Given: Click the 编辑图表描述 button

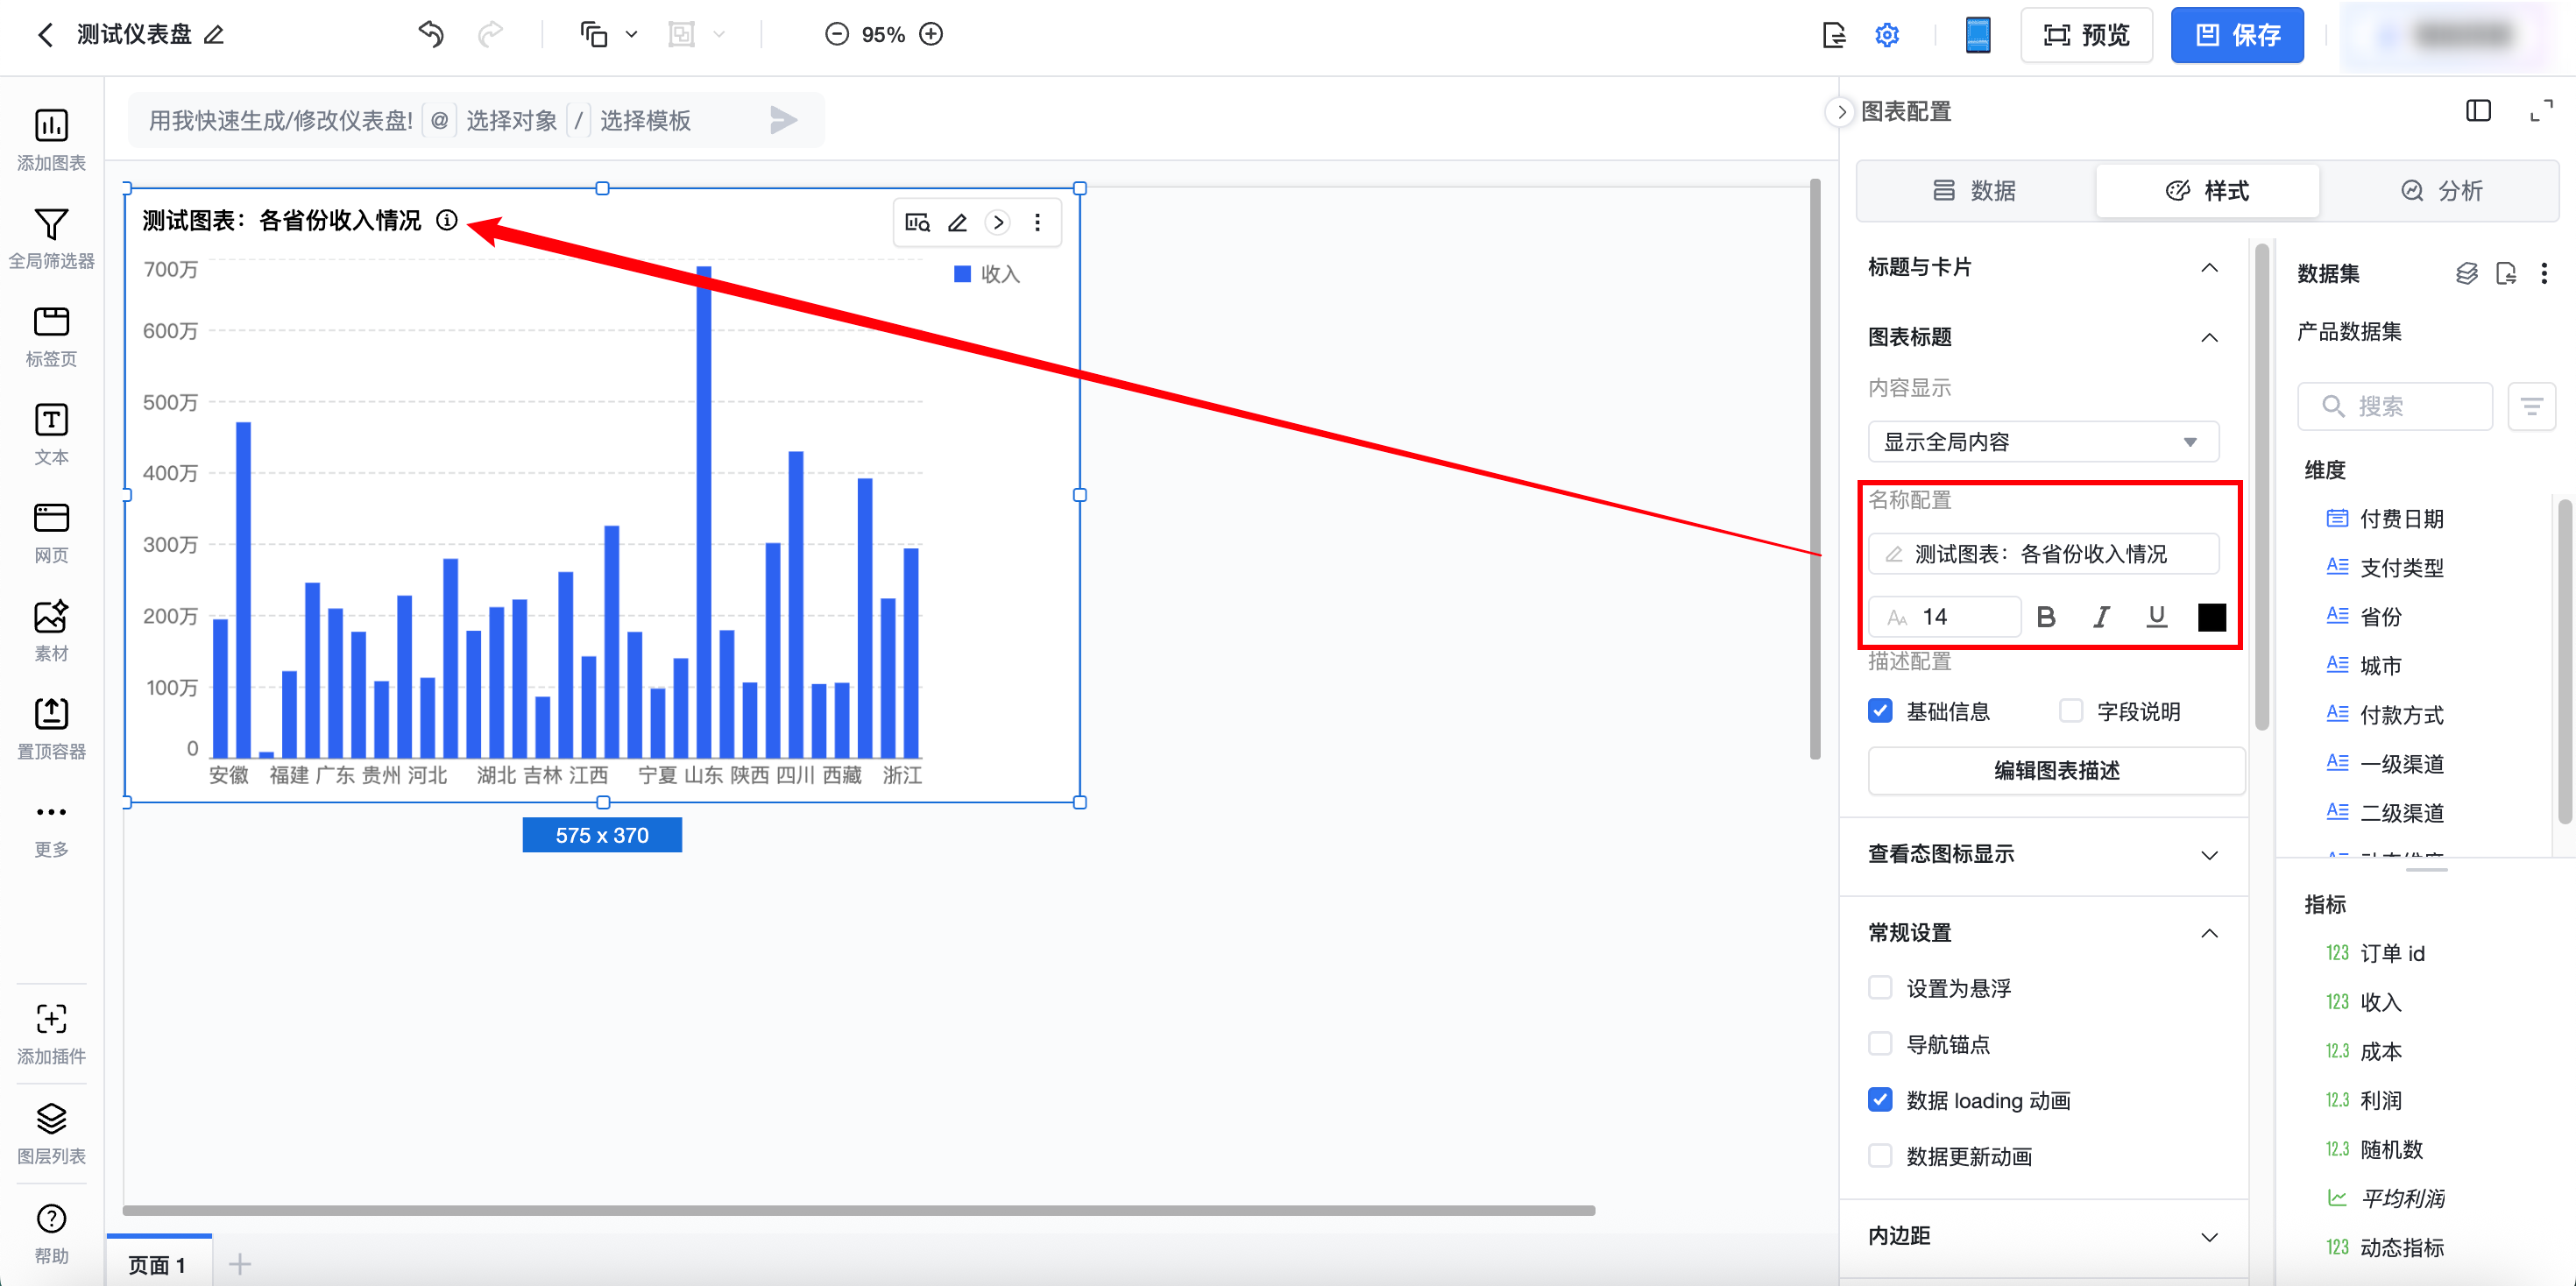Looking at the screenshot, I should click(2056, 771).
